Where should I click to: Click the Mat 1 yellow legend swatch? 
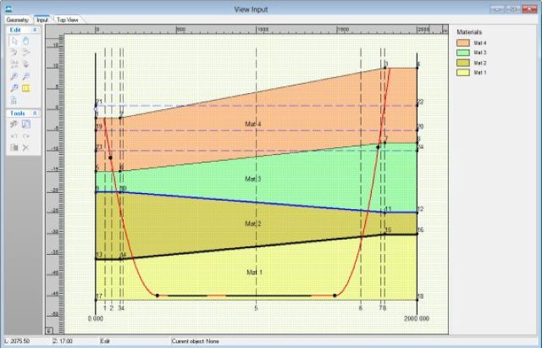point(463,72)
